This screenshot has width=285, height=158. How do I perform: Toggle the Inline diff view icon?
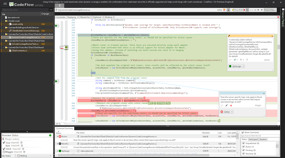tap(224, 10)
